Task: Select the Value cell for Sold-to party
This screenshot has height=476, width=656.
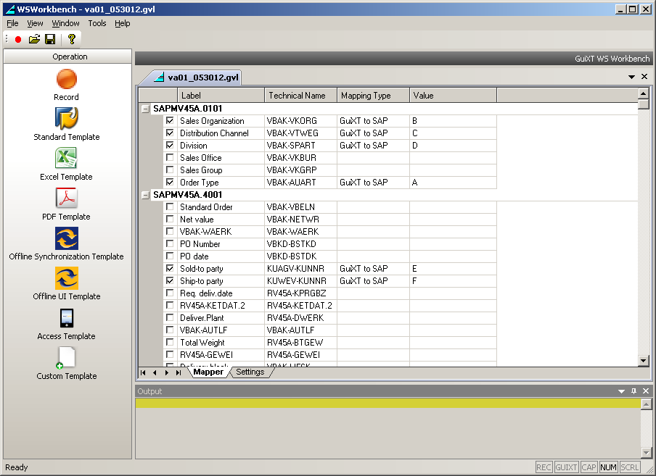Action: [453, 269]
